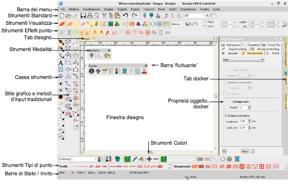
Task: Toggle TrueView stitches display icon
Action: [62, 24]
